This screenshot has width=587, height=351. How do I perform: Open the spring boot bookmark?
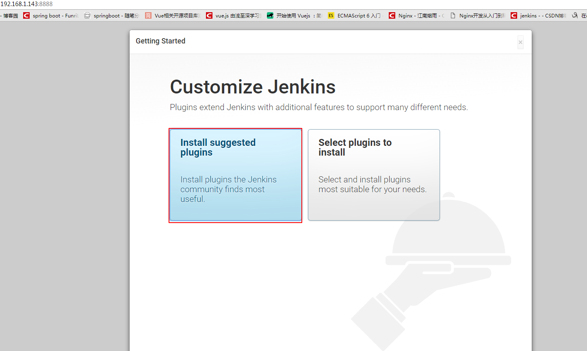51,15
